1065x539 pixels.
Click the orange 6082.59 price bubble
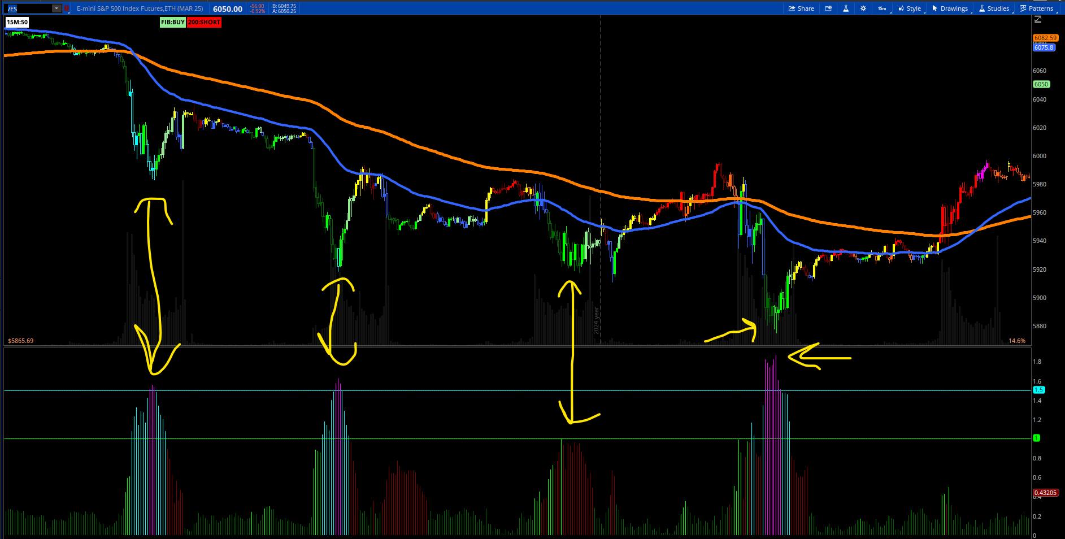(1045, 38)
